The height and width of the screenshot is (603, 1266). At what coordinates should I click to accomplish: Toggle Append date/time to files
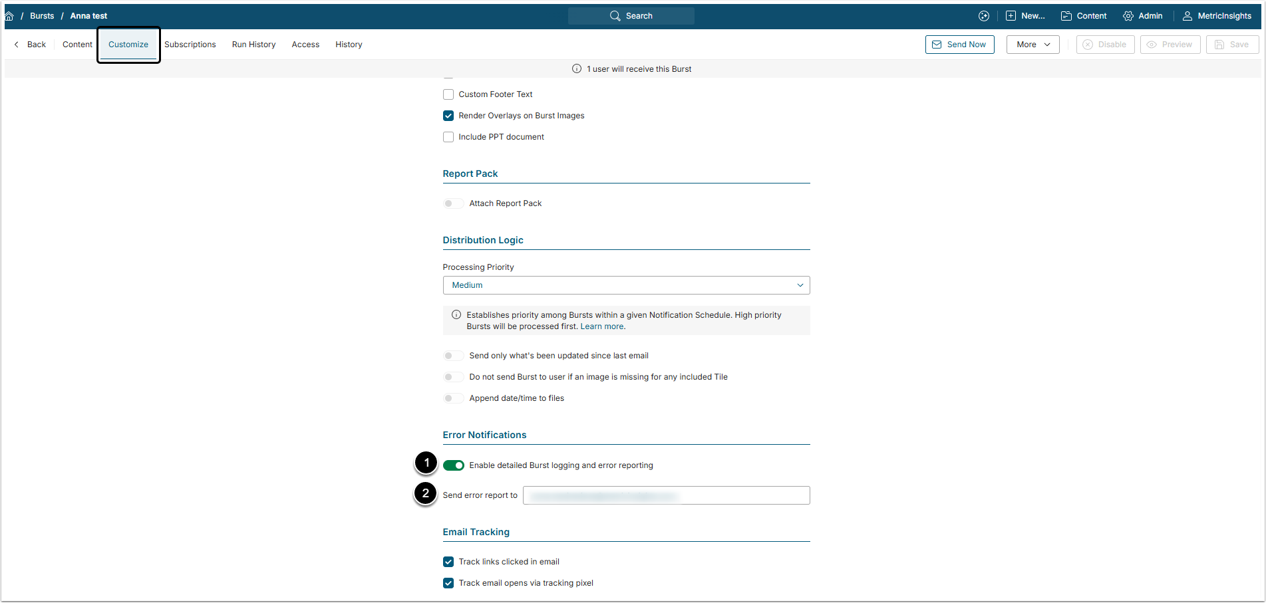click(454, 398)
